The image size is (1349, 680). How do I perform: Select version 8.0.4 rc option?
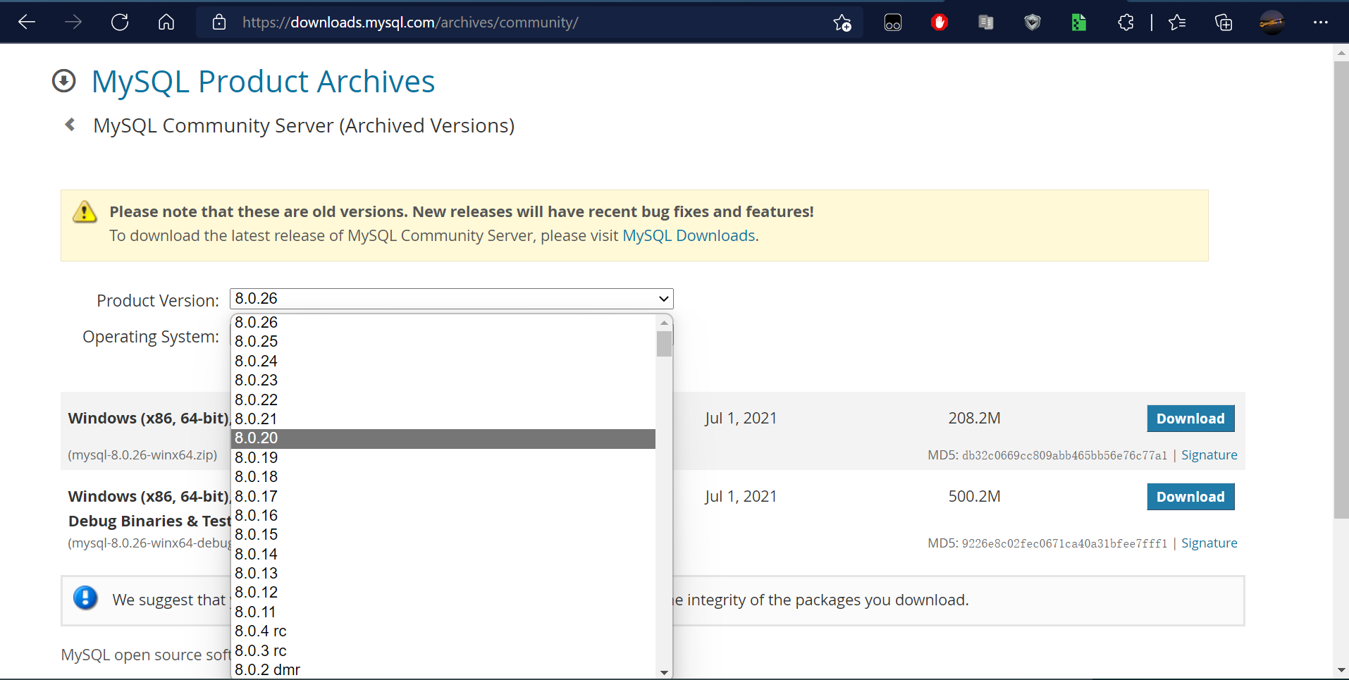coord(443,631)
